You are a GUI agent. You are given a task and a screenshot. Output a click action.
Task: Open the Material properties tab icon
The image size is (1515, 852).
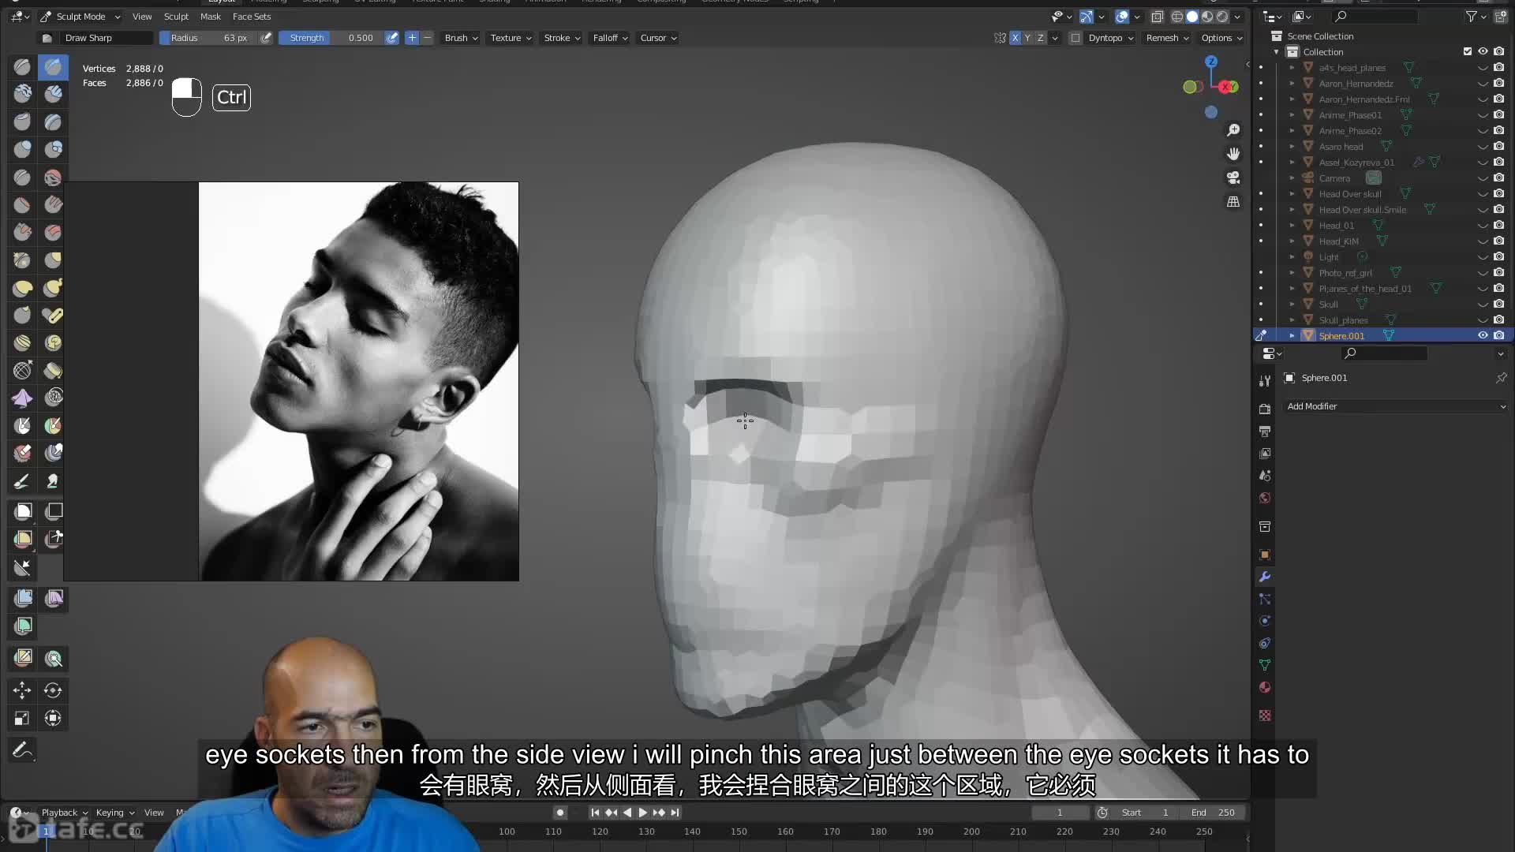coord(1265,687)
